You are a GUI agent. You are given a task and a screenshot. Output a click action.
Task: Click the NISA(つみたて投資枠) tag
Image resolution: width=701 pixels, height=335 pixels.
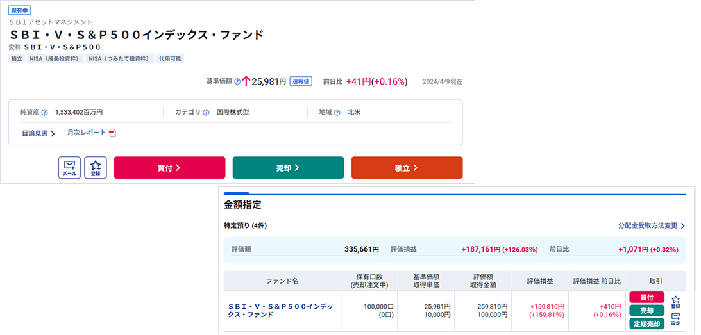[x=121, y=58]
